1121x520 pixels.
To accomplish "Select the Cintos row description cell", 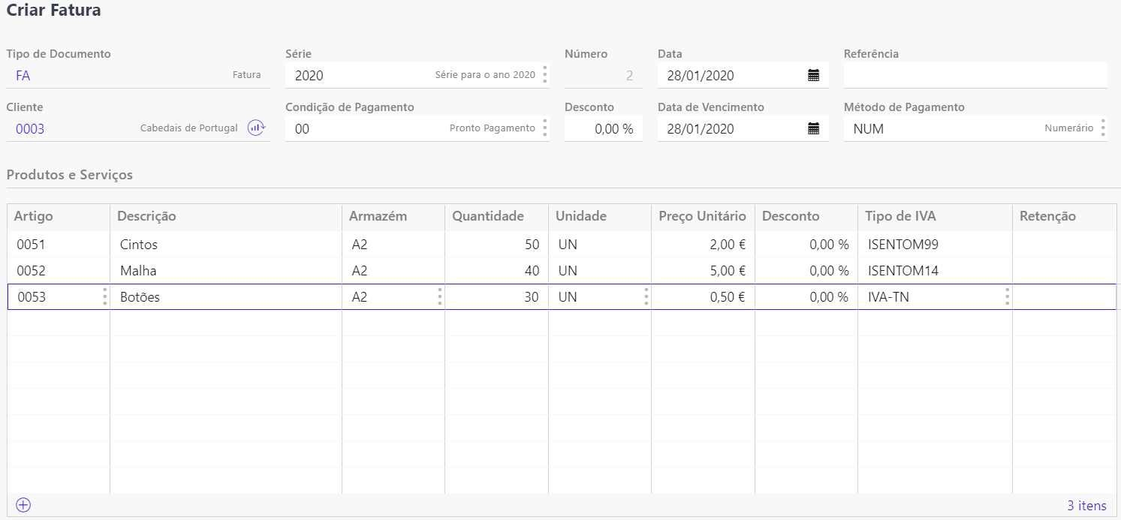I will [x=225, y=245].
